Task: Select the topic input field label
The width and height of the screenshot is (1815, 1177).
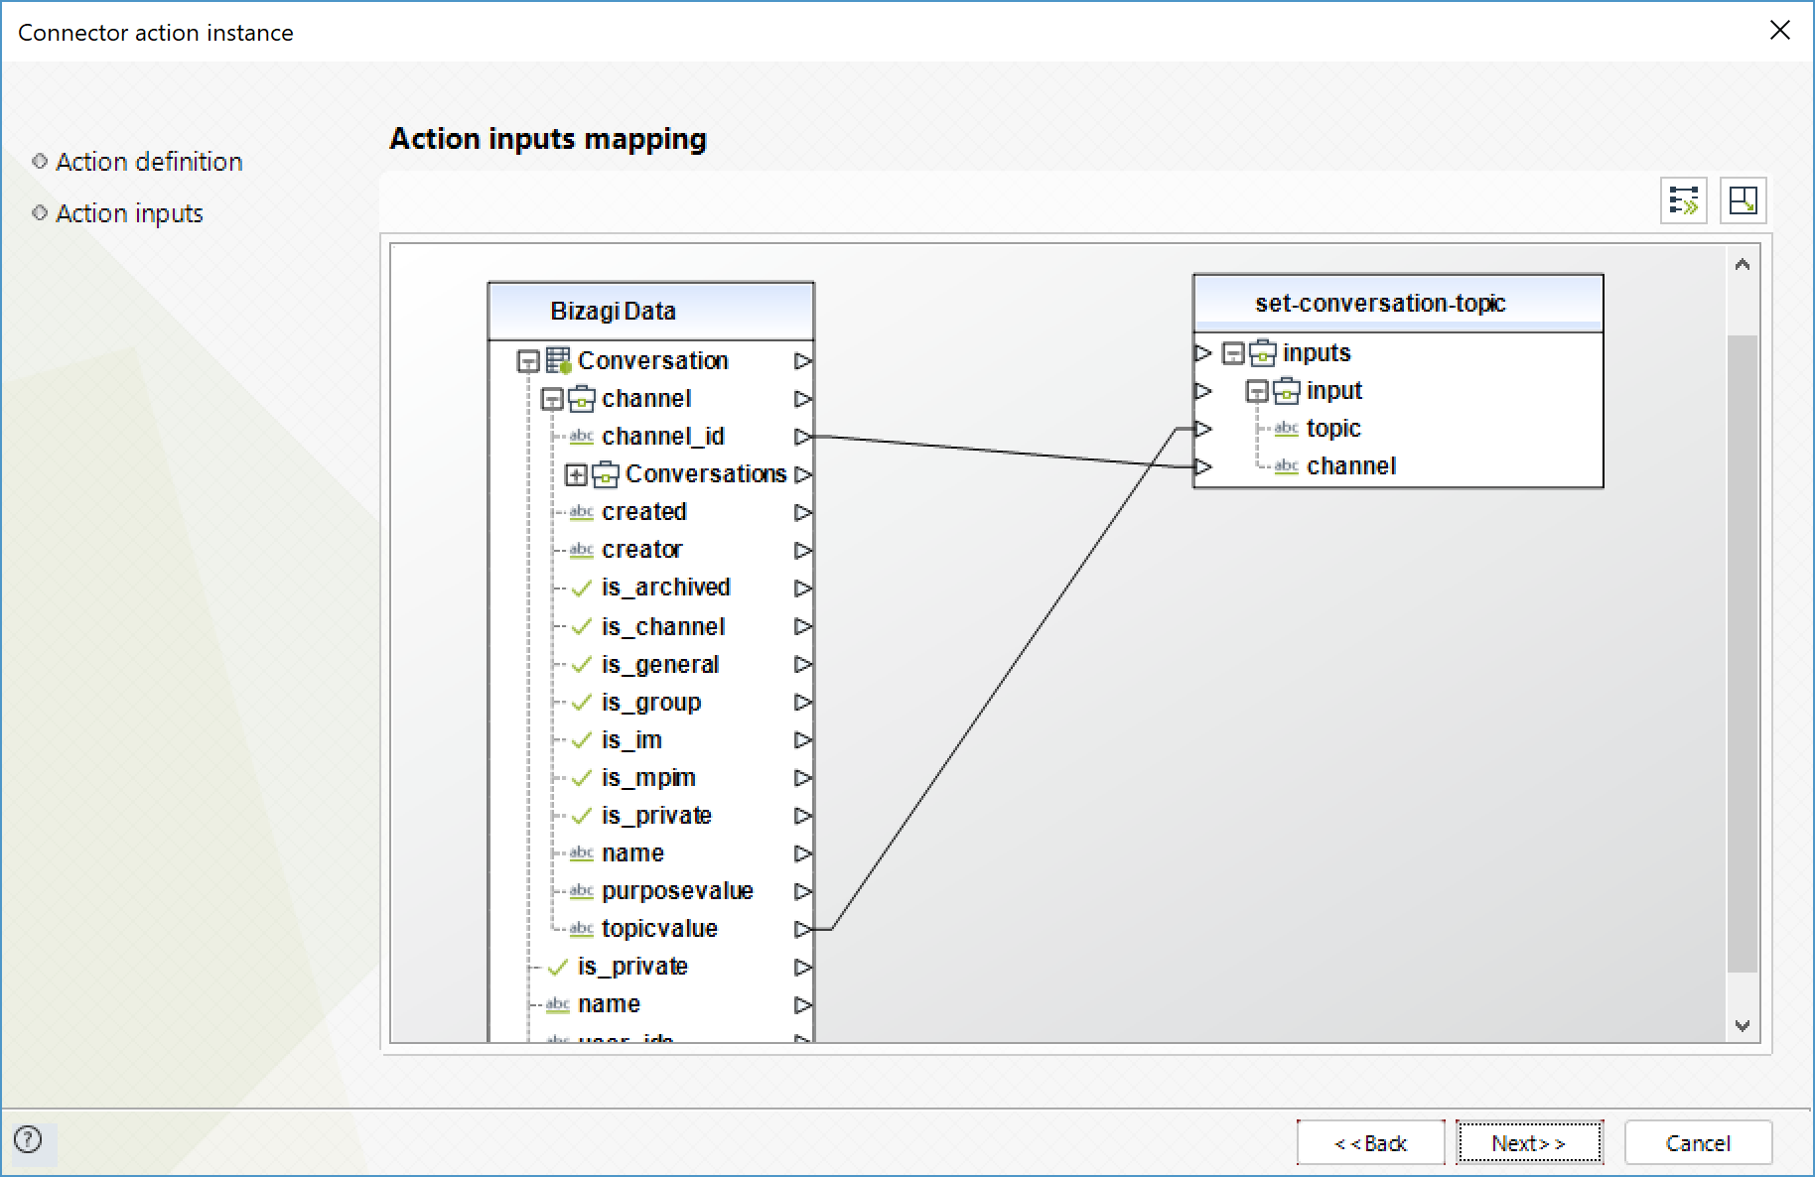Action: [1333, 429]
